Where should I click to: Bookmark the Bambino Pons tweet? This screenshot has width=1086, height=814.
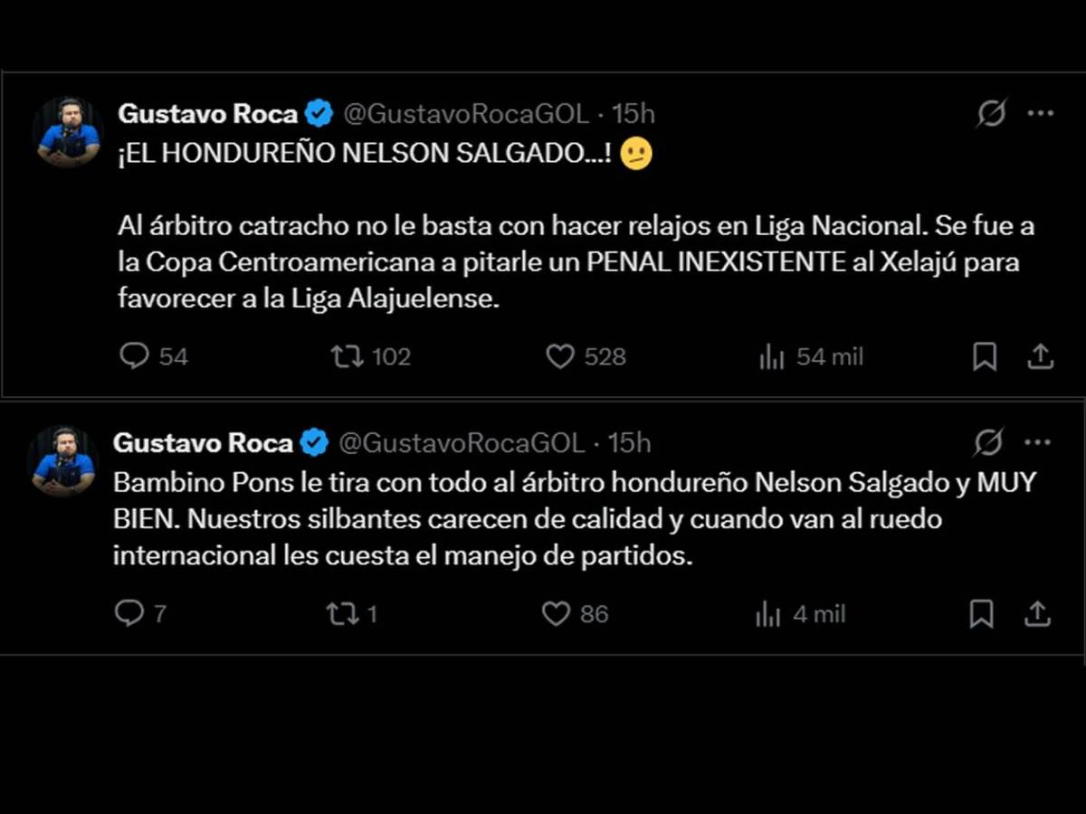(x=982, y=613)
